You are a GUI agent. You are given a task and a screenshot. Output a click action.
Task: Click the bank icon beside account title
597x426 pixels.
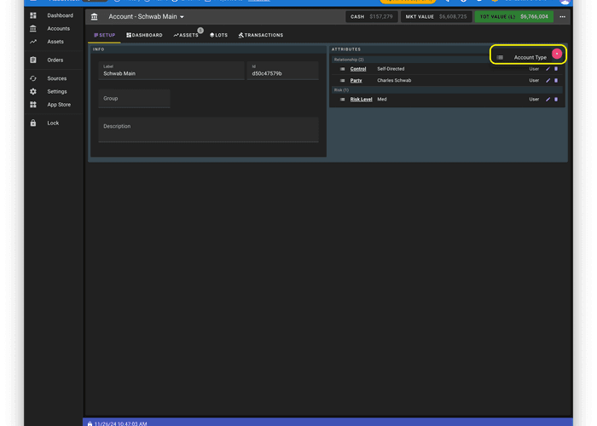point(94,17)
